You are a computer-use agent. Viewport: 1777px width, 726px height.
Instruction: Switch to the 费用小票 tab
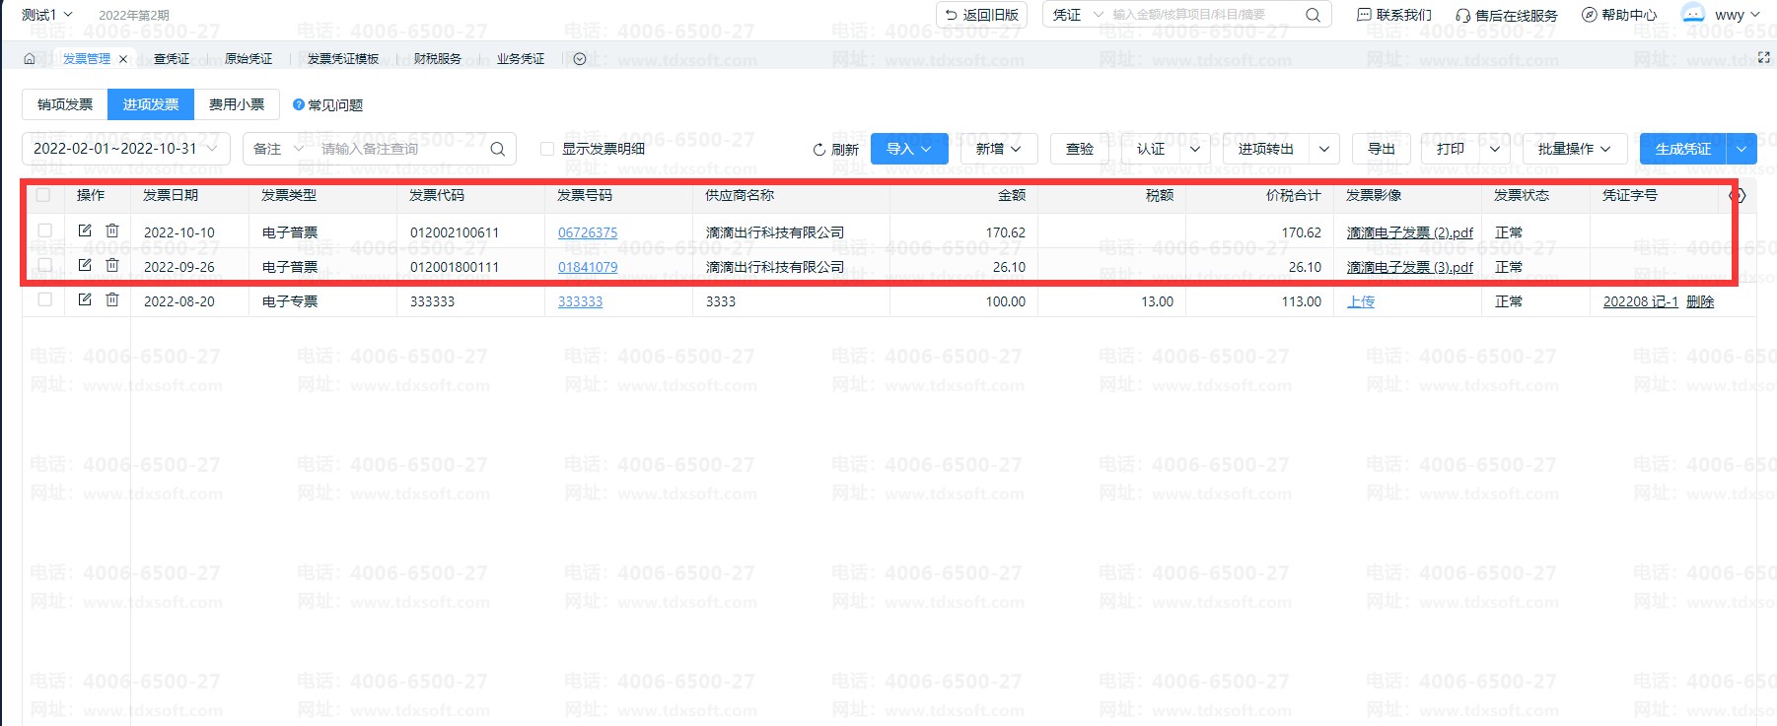click(x=237, y=104)
